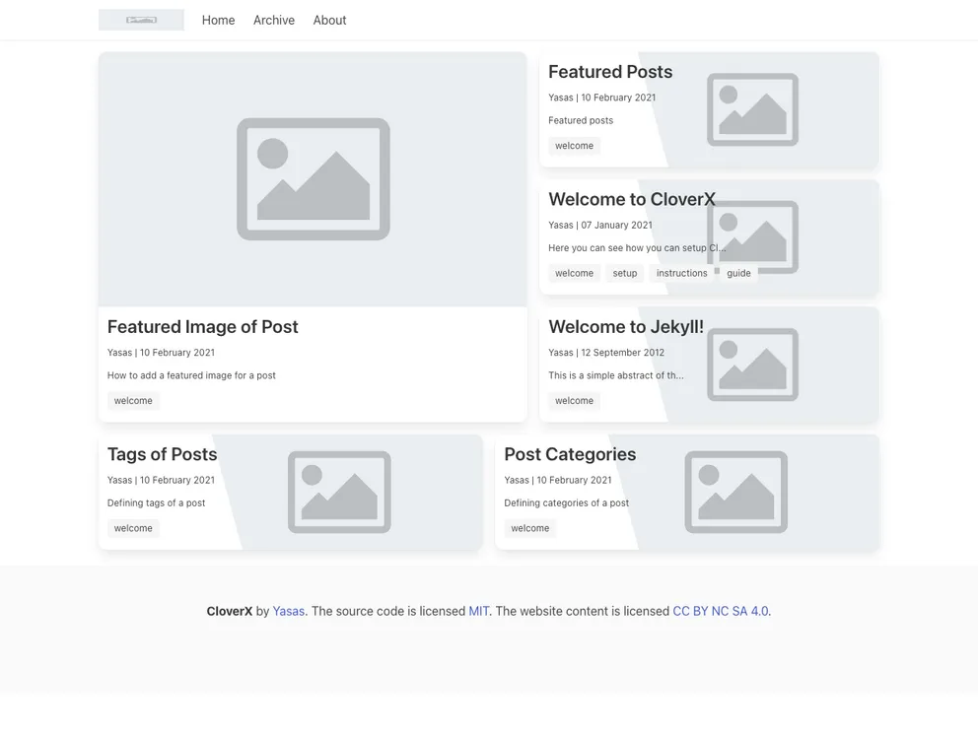978x733 pixels.
Task: Click the site logo placeholder in navbar
Action: (141, 20)
